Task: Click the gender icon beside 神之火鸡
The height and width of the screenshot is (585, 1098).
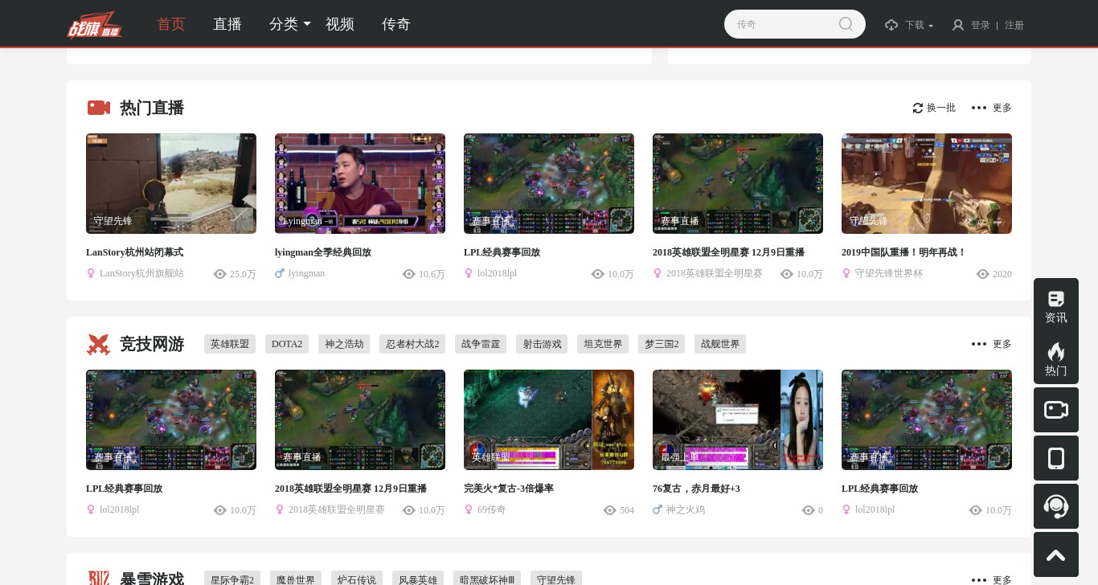Action: pyautogui.click(x=658, y=509)
